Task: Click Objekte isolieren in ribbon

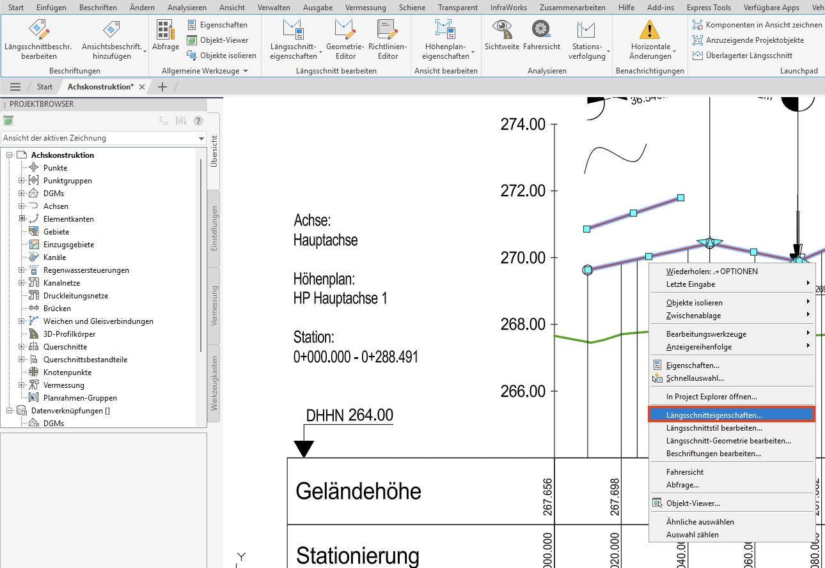Action: pos(221,56)
